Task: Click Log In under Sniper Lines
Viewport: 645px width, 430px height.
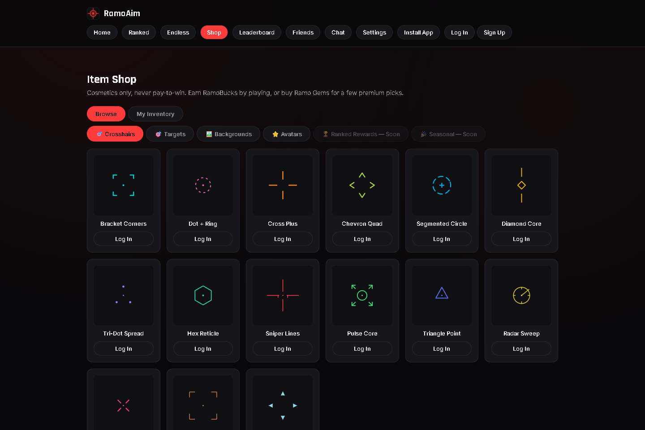Action: 283,348
